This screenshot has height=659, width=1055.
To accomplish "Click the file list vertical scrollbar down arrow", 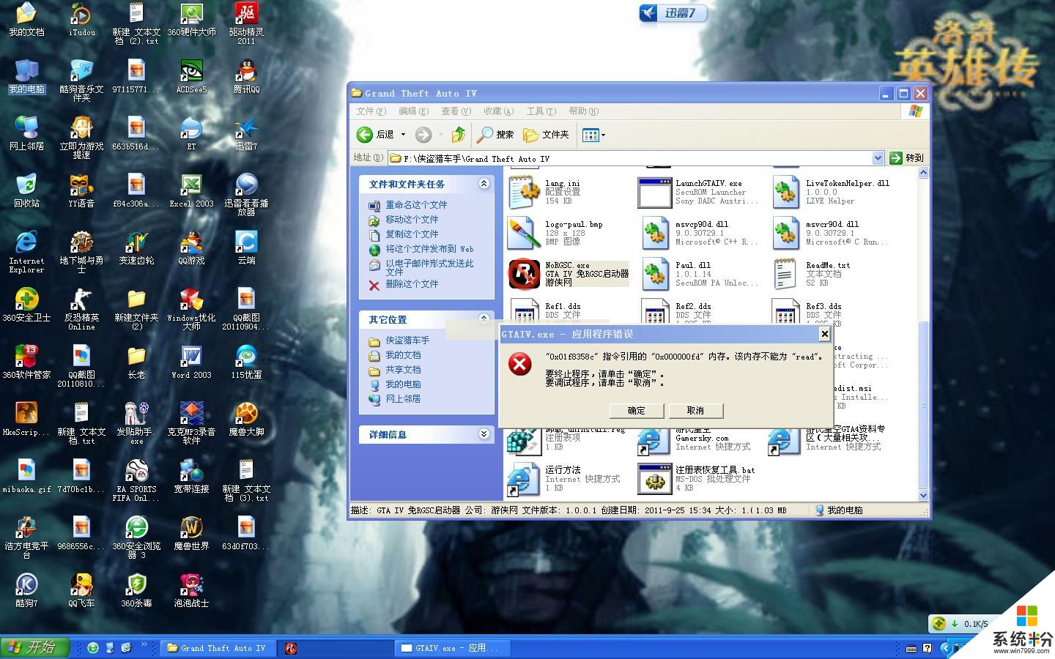I will [x=923, y=495].
